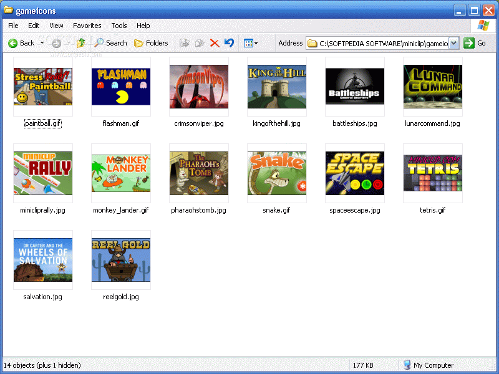
Task: Select the Crimson Viper thumbnail
Action: pyautogui.click(x=199, y=87)
